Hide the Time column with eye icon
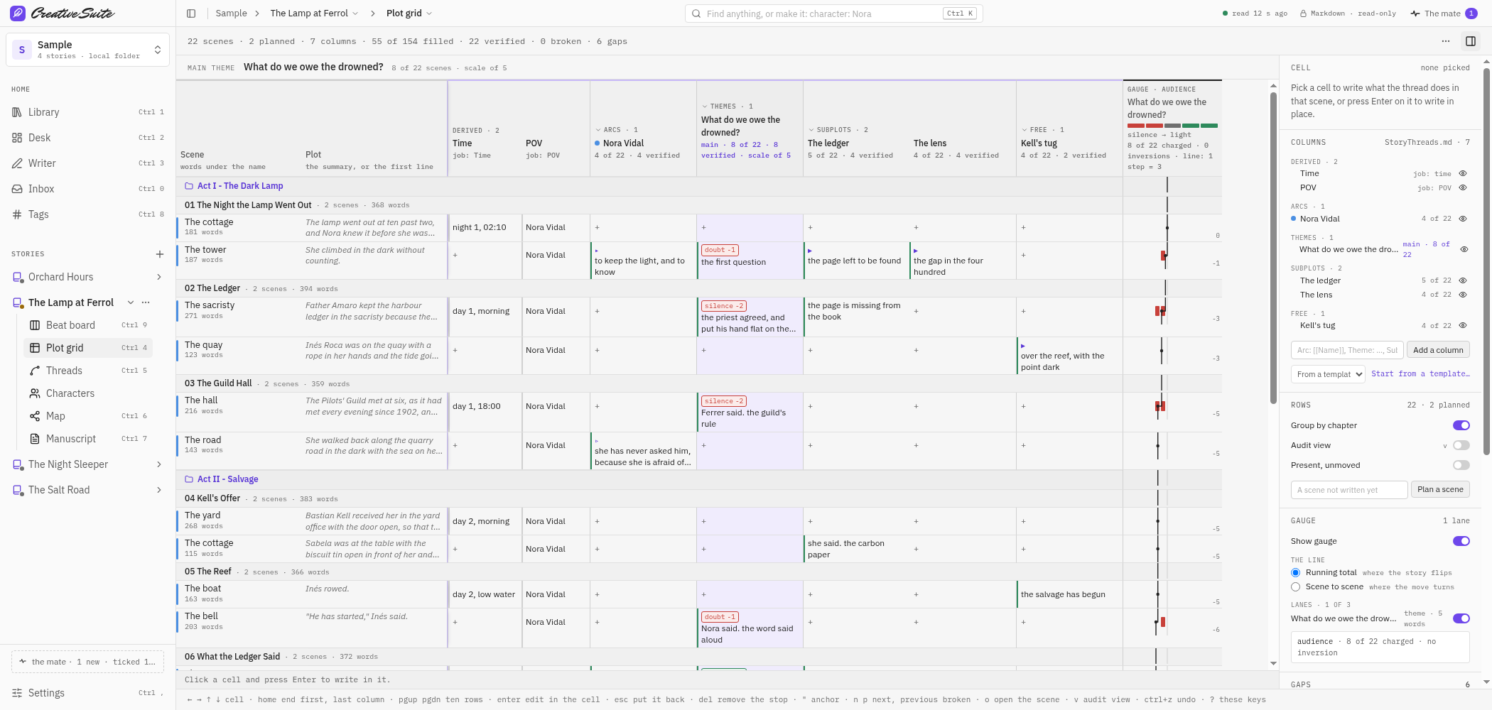 coord(1463,173)
